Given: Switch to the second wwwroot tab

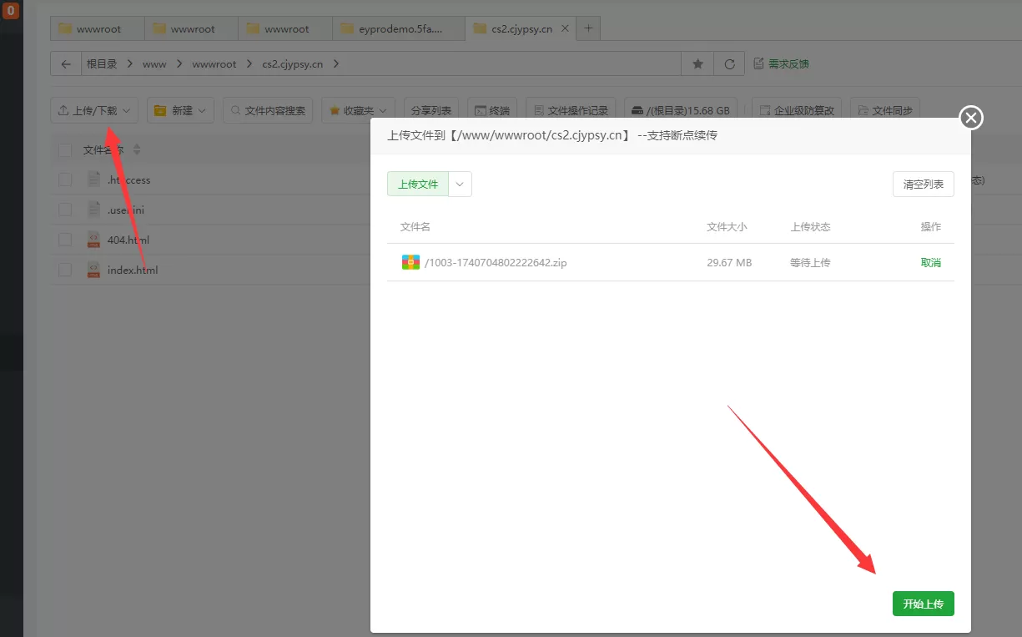Looking at the screenshot, I should click(192, 28).
